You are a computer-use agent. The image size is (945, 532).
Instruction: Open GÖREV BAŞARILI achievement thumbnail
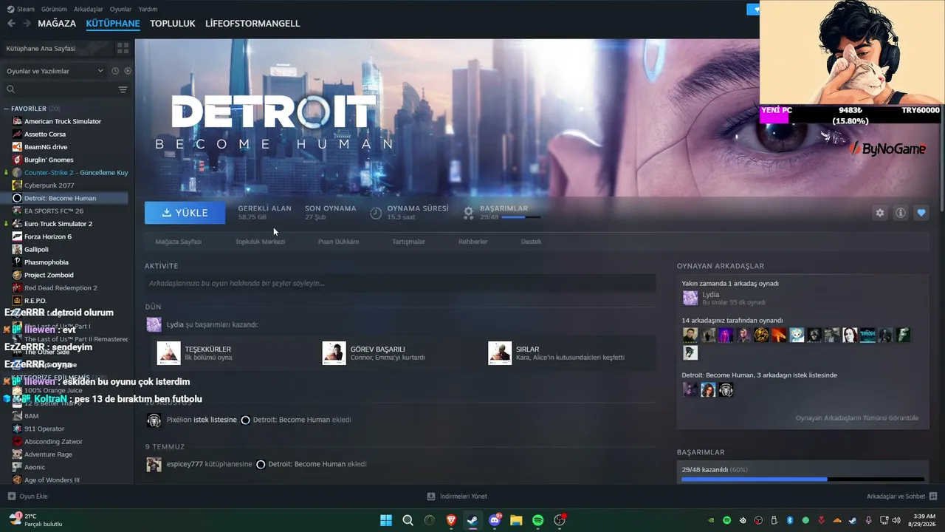point(334,353)
